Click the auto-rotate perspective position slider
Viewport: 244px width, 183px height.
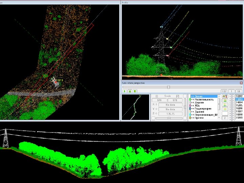click(168, 87)
